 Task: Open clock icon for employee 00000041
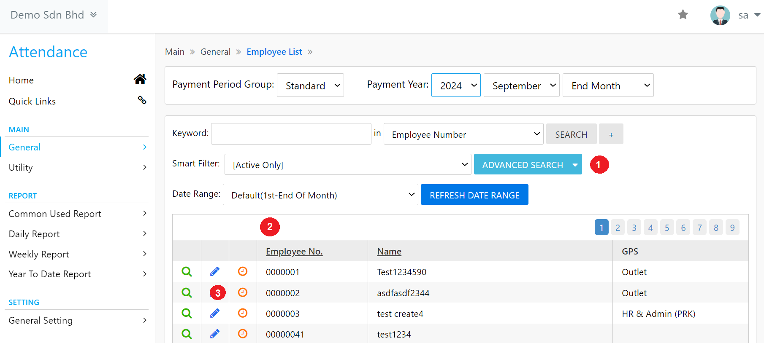click(243, 333)
